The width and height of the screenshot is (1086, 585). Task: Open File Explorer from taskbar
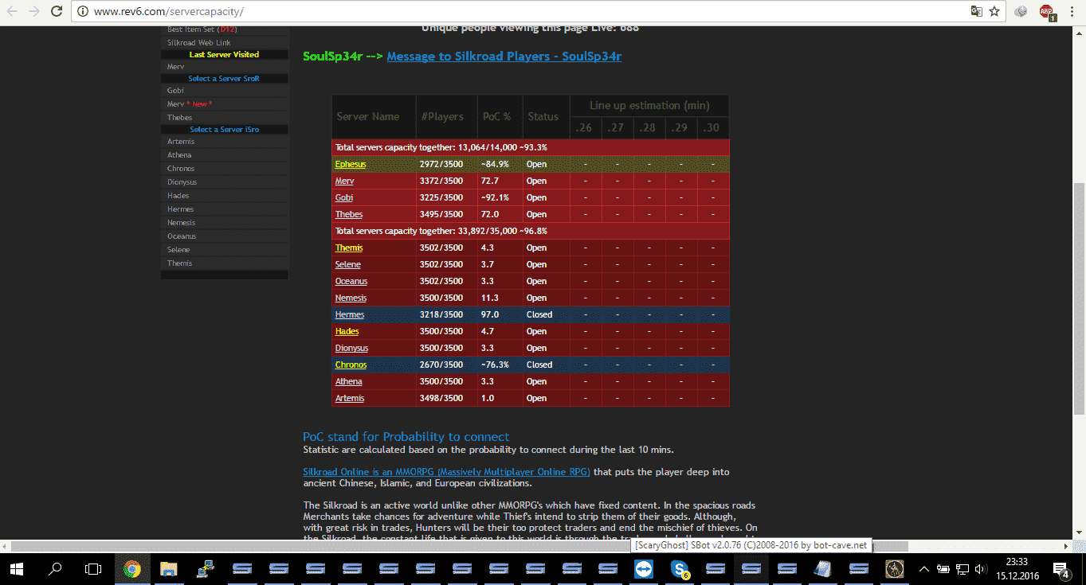(169, 570)
